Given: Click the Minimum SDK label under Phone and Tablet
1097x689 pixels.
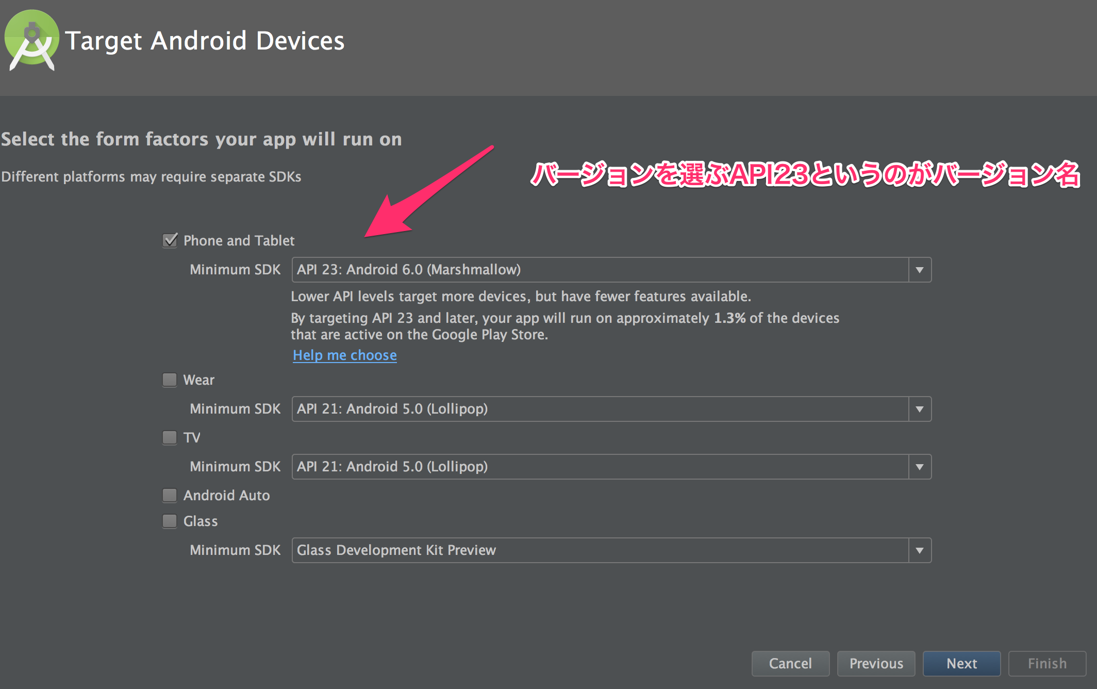Looking at the screenshot, I should (x=235, y=270).
